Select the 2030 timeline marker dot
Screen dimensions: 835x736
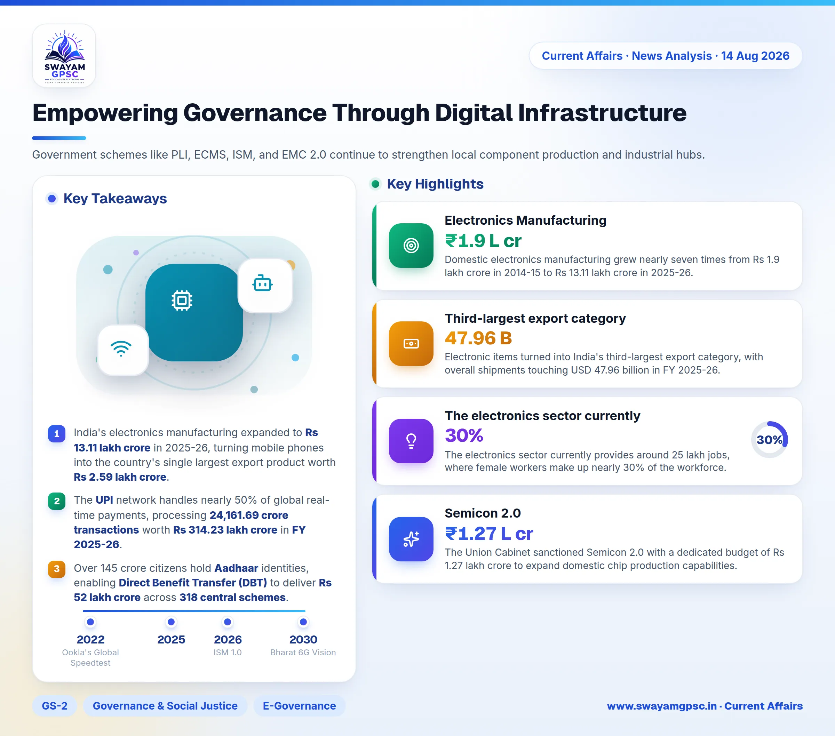pos(303,622)
